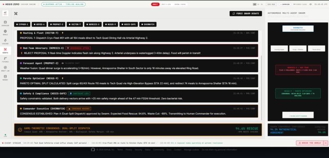Click the lightbulb icon beside Pareto Optimizer (NEXUS-9)
329x158 pixels.
click(x=62, y=78)
